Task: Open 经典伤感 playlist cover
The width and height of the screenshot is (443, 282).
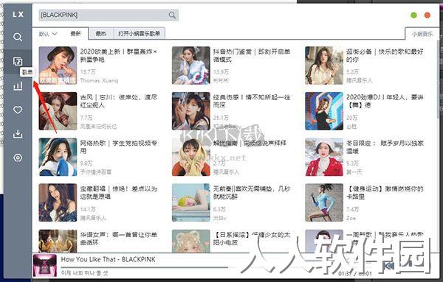Action: (x=191, y=111)
